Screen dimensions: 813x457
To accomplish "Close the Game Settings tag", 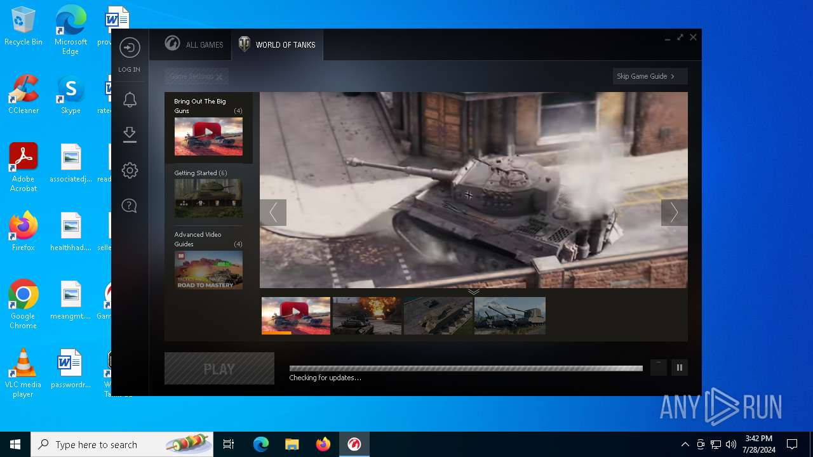I will click(x=219, y=77).
